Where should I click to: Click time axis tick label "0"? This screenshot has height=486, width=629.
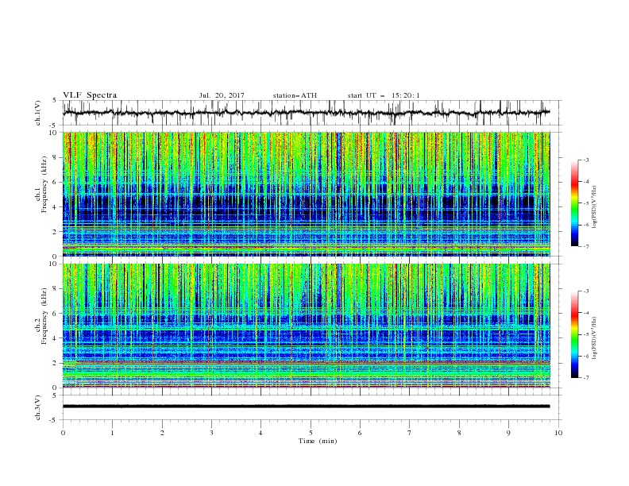click(63, 433)
